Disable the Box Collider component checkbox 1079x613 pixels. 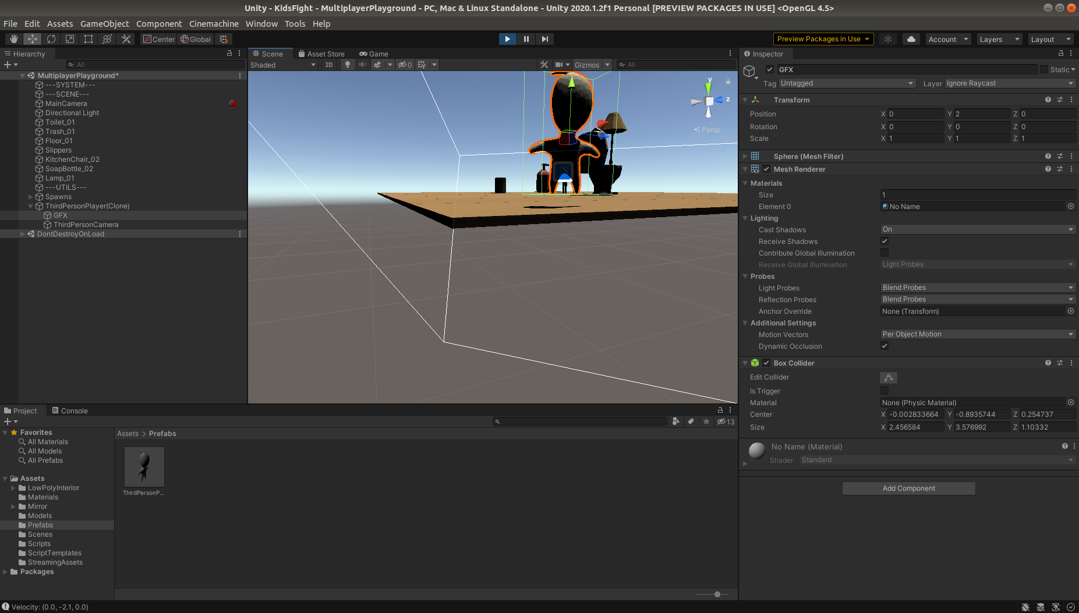pyautogui.click(x=766, y=363)
